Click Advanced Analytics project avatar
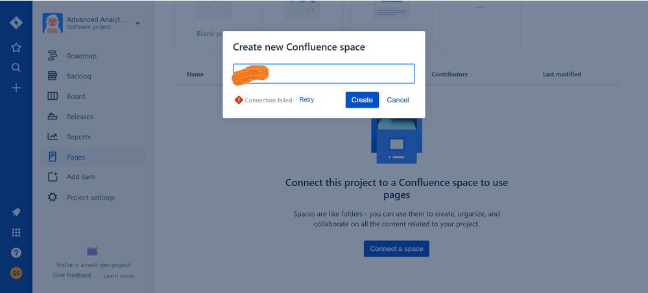 [53, 23]
